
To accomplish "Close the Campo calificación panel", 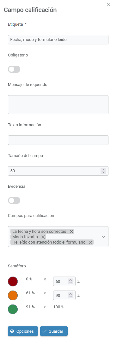I will [x=108, y=4].
